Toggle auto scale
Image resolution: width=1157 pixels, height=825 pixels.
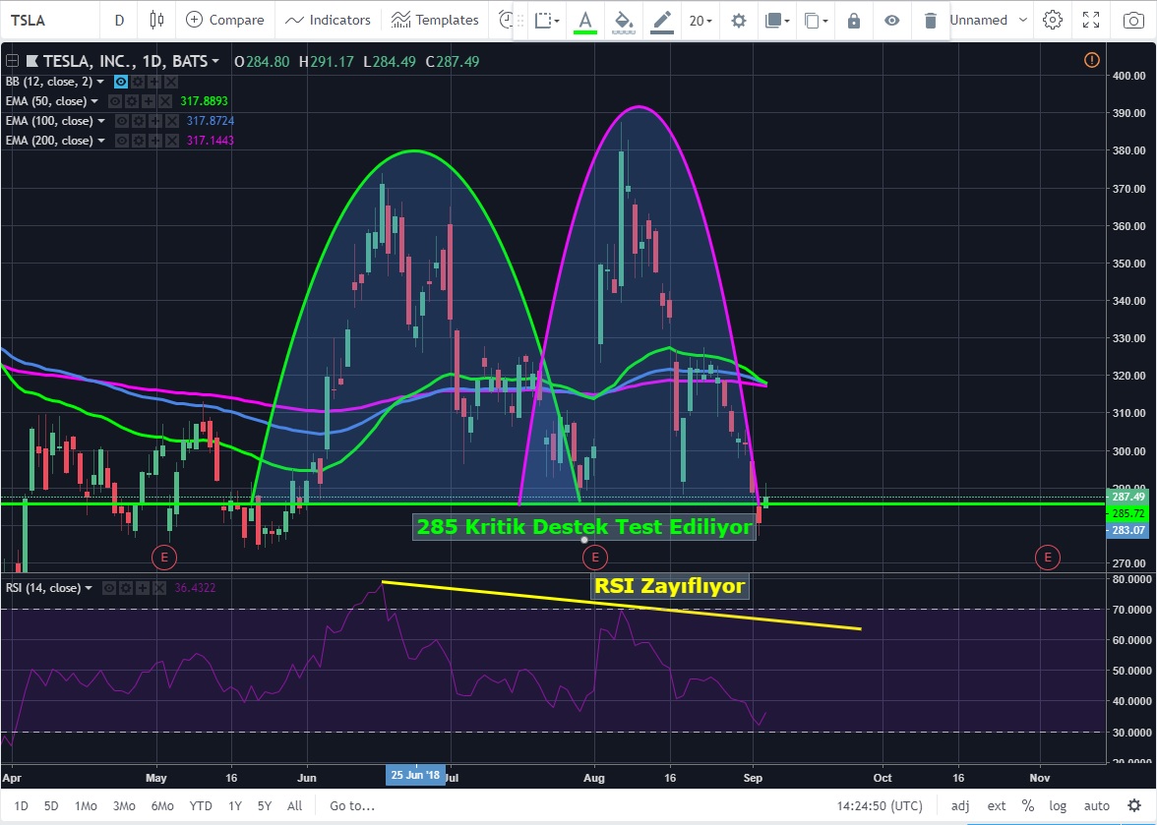[x=1096, y=806]
